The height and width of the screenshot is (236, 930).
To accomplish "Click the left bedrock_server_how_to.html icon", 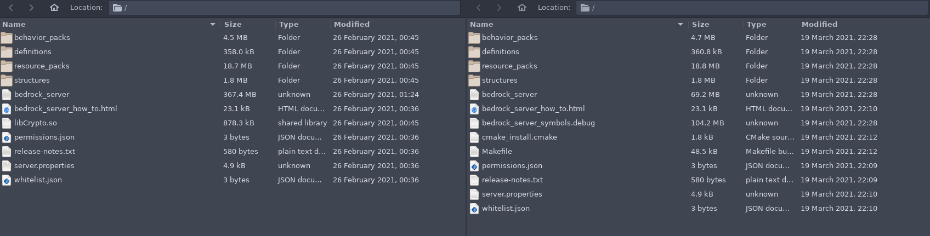I will 7,109.
